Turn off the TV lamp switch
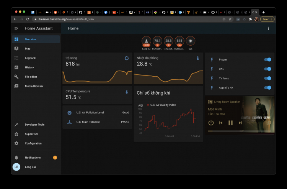Image resolution: width=287 pixels, height=189 pixels. click(x=267, y=78)
